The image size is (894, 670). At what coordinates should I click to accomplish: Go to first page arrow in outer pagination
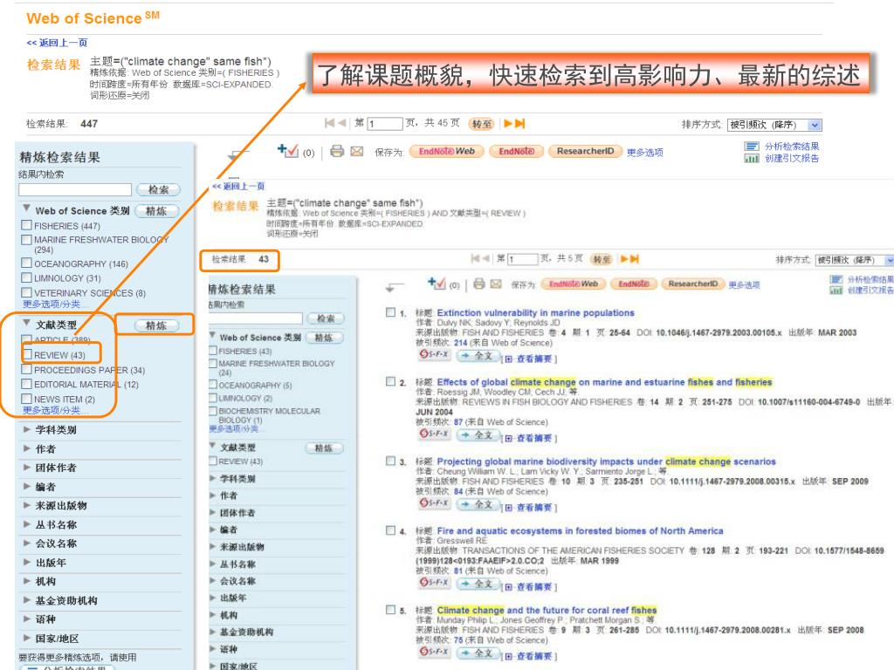pos(329,123)
